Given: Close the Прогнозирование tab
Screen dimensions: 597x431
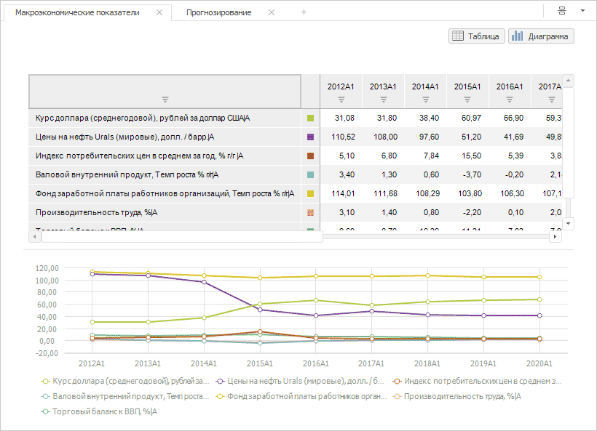Looking at the screenshot, I should (x=272, y=12).
